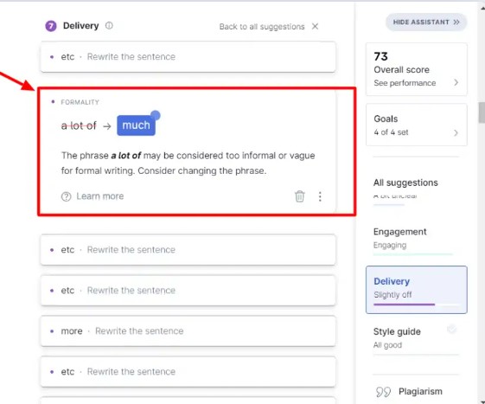Expand the first 'etc' Rewrite the sentence card
Viewport: 485px width, 404px height.
188,57
